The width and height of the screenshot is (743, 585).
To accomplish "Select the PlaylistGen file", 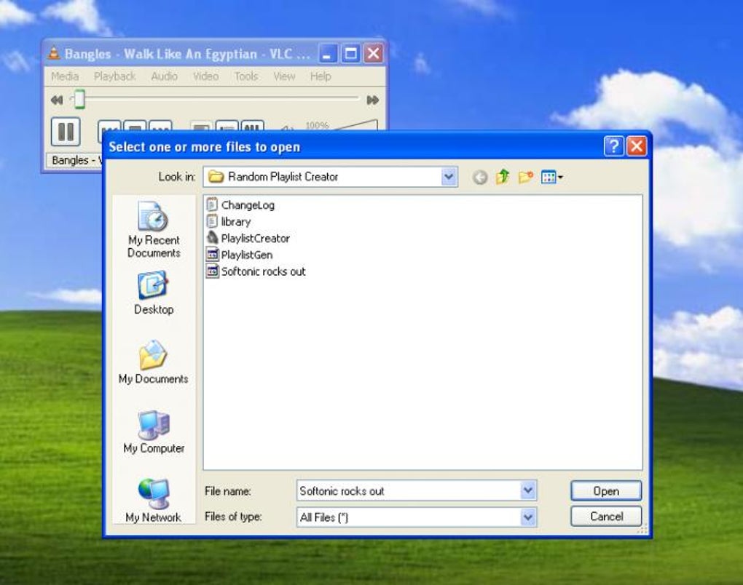I will 240,255.
